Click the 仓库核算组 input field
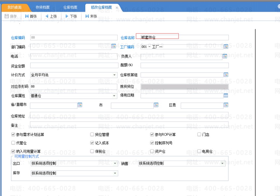Screen dimensions: 280x196 (182, 75)
